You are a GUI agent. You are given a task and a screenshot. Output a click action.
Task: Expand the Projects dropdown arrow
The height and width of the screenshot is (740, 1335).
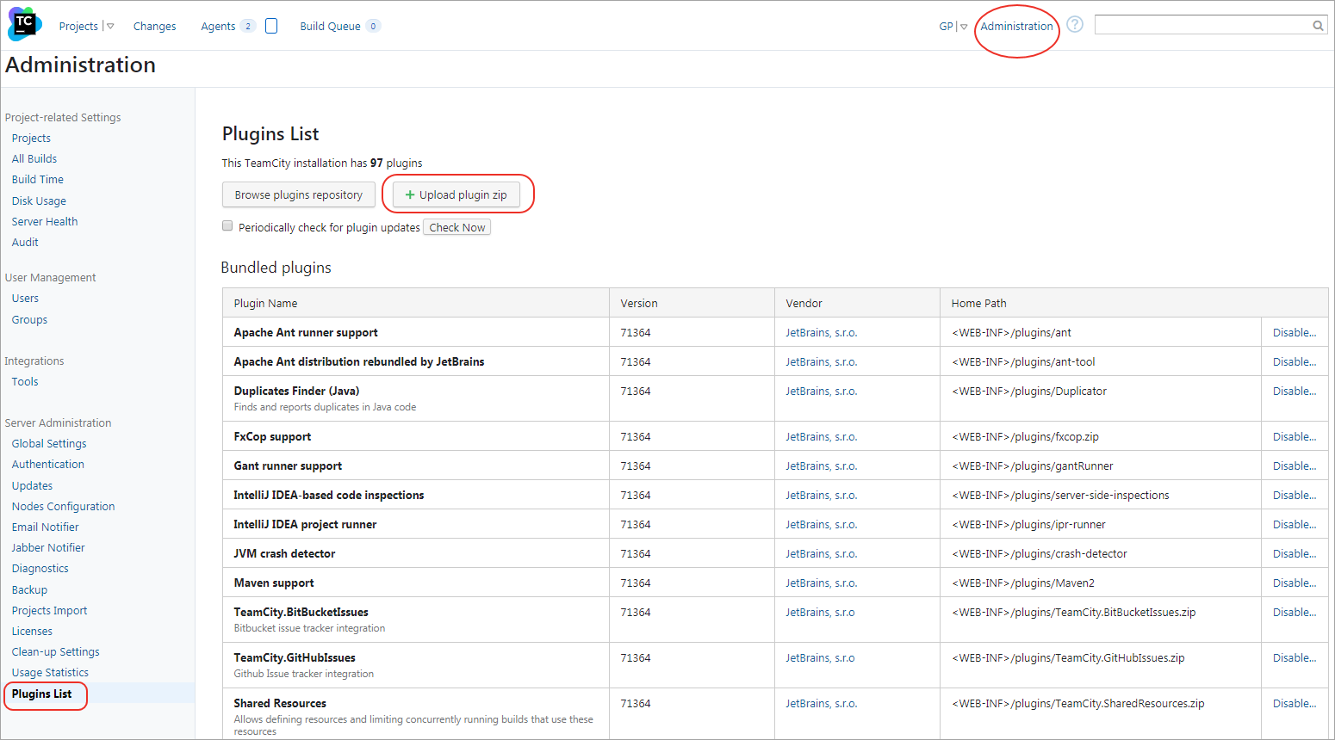tap(110, 27)
